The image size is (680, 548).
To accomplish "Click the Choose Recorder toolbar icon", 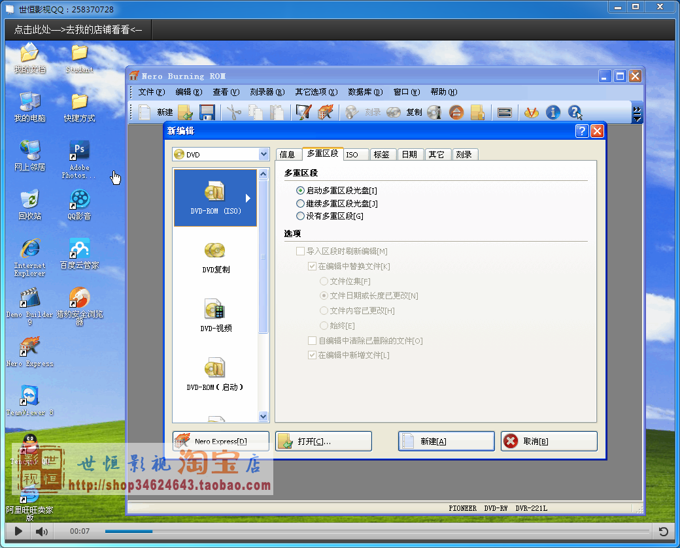I will pyautogui.click(x=504, y=112).
